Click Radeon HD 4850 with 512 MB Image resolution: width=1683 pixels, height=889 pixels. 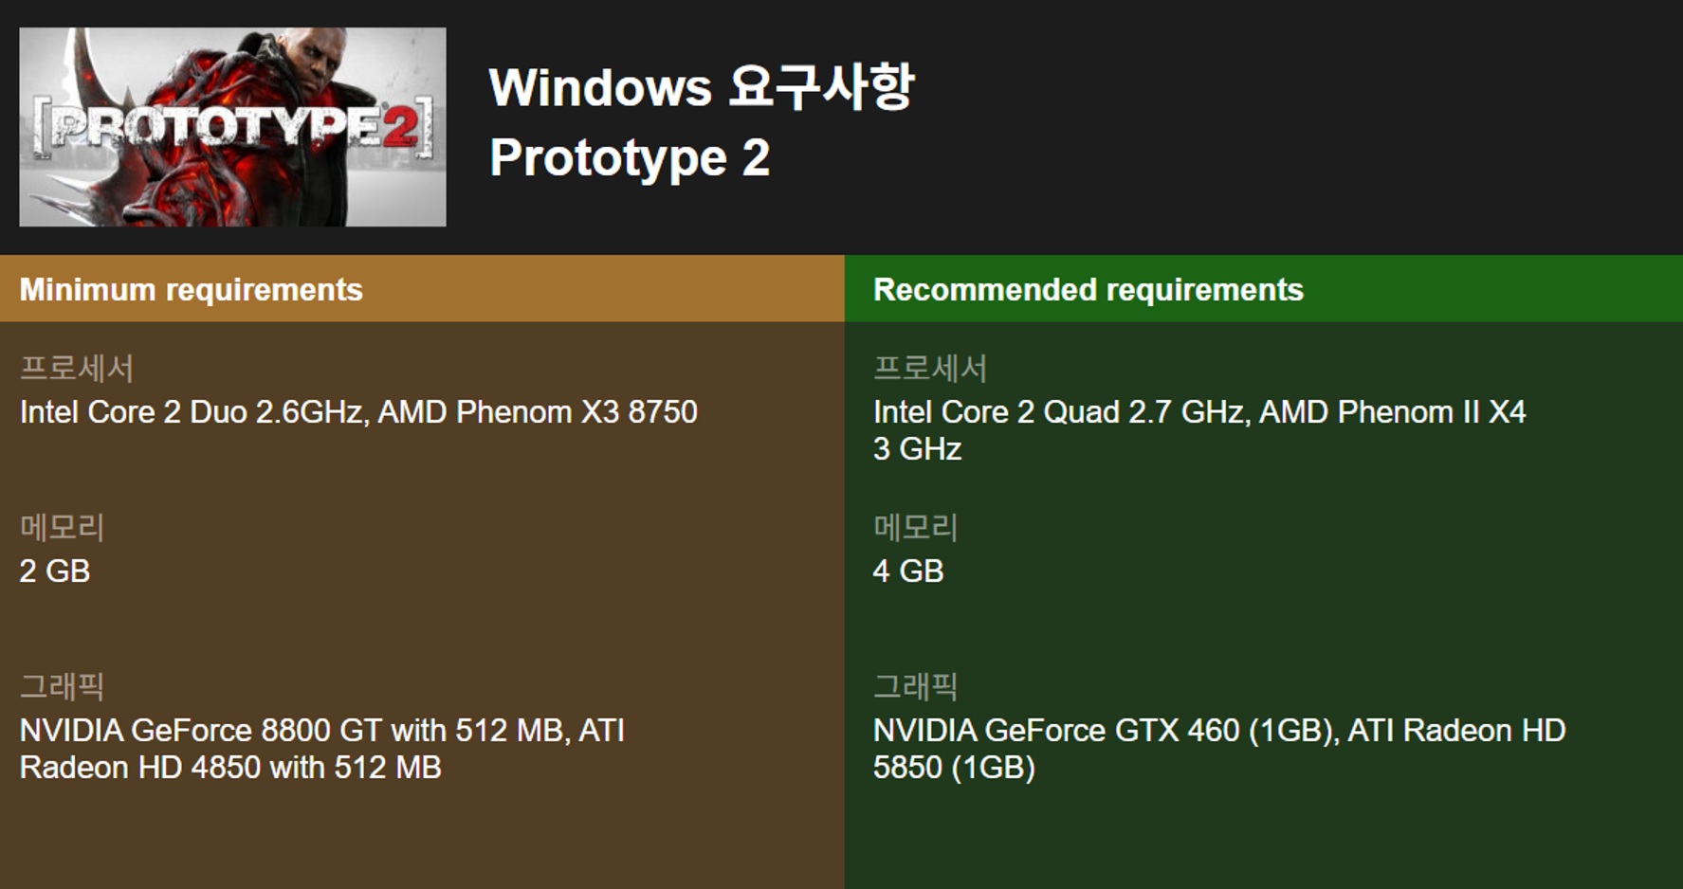230,768
